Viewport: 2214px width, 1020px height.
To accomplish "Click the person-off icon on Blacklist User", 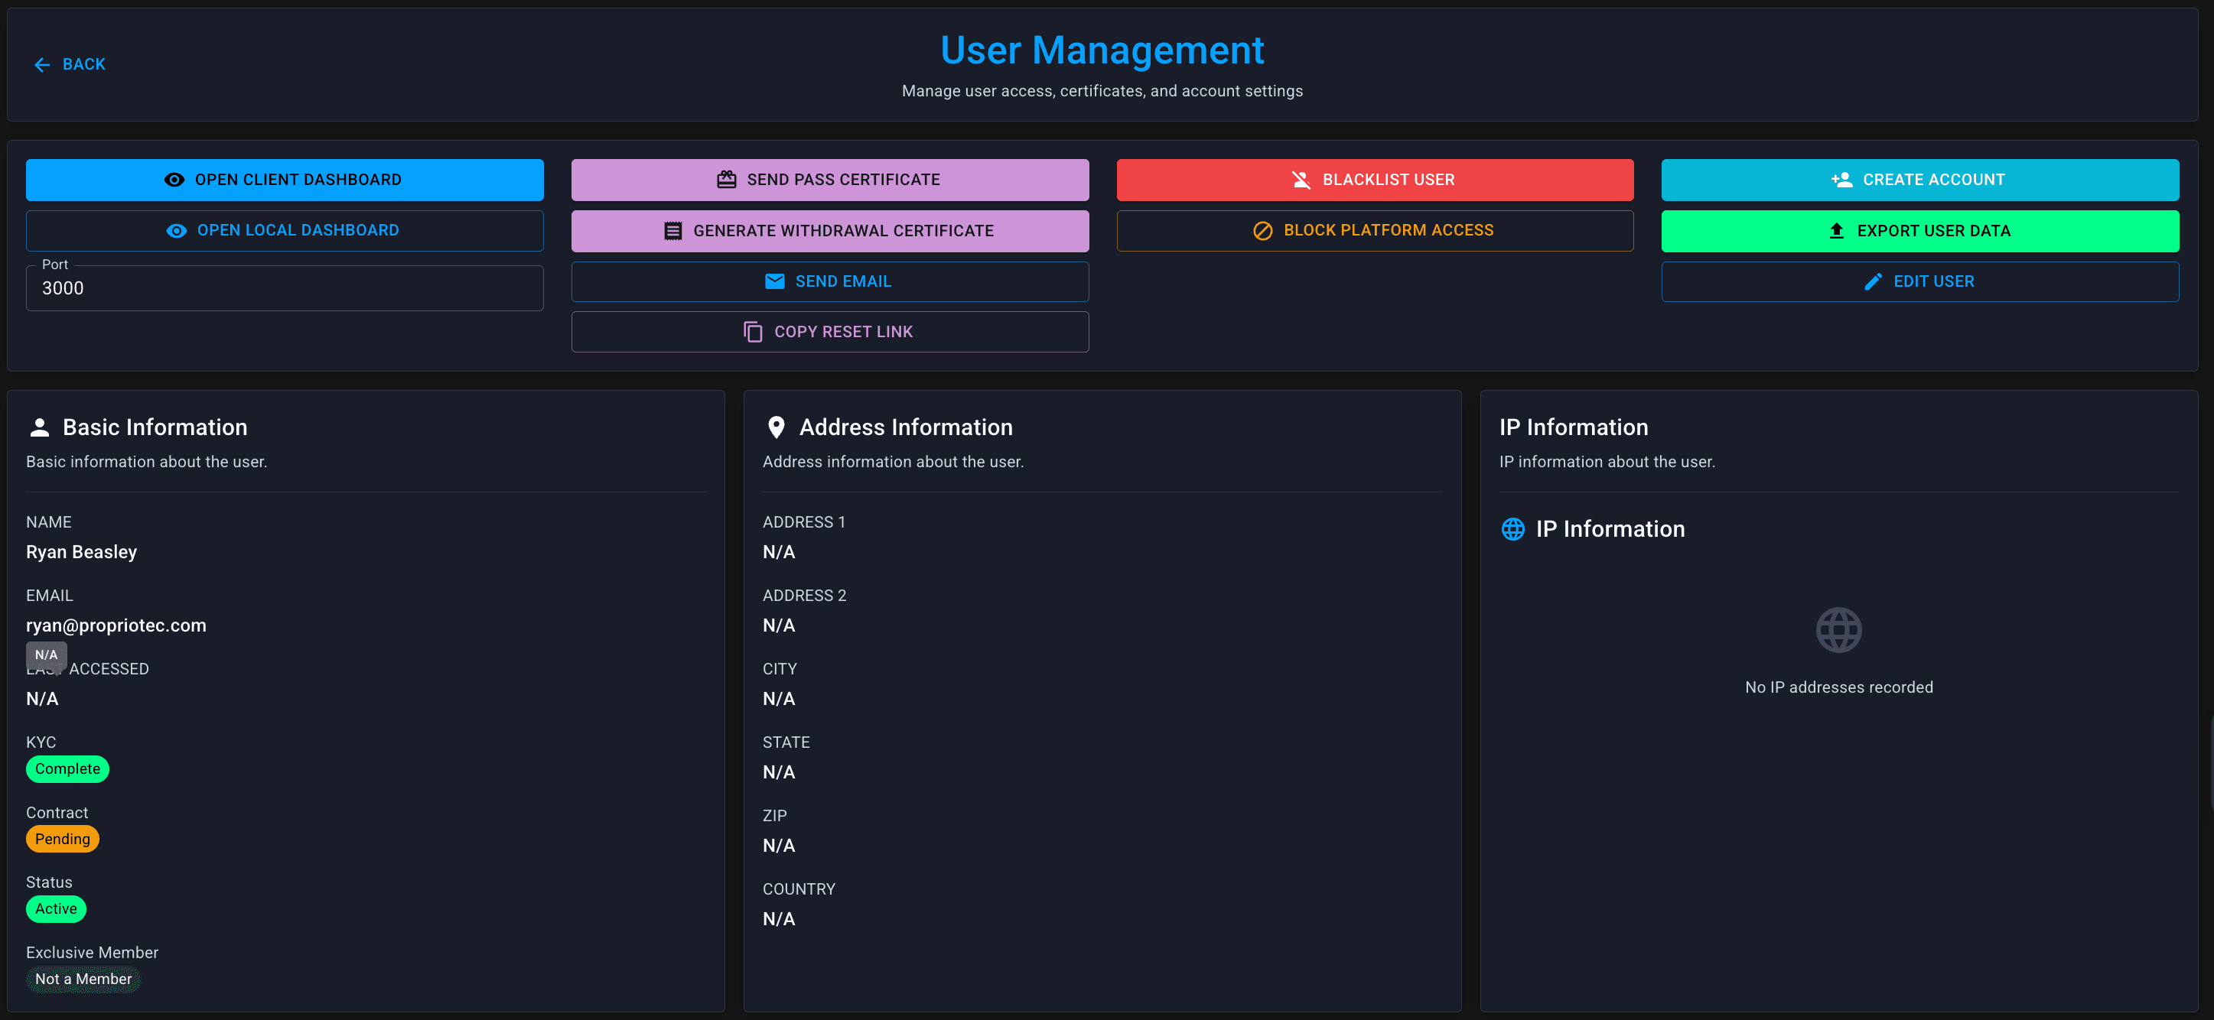I will coord(1301,180).
